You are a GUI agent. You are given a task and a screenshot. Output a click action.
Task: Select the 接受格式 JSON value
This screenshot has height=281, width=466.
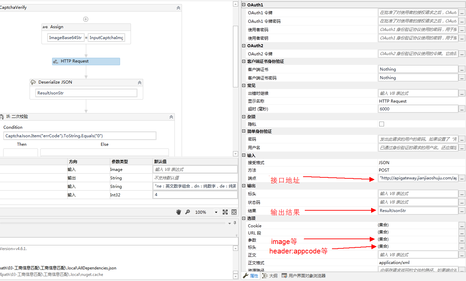[x=384, y=163]
